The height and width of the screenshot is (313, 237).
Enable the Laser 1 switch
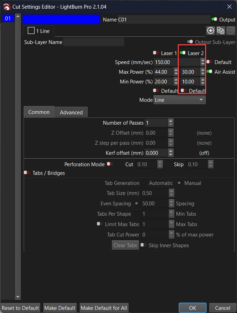(x=156, y=53)
